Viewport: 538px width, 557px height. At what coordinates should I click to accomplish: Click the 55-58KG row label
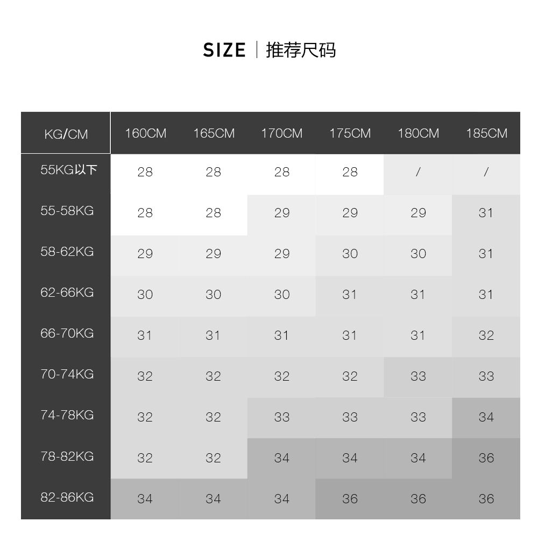coord(67,211)
